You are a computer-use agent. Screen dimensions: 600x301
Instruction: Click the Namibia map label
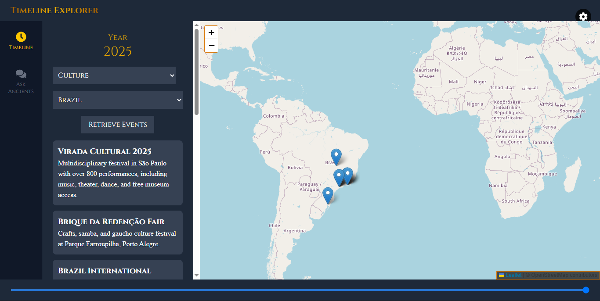pos(498,186)
